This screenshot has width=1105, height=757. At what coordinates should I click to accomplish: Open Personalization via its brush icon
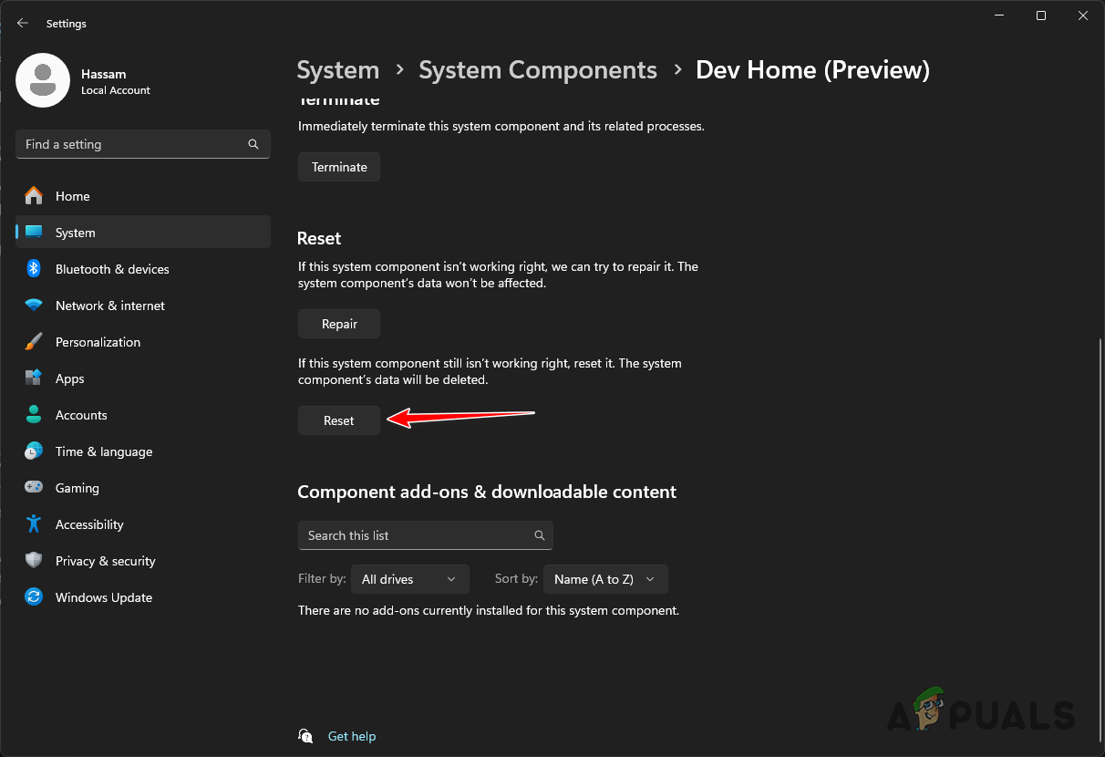34,342
